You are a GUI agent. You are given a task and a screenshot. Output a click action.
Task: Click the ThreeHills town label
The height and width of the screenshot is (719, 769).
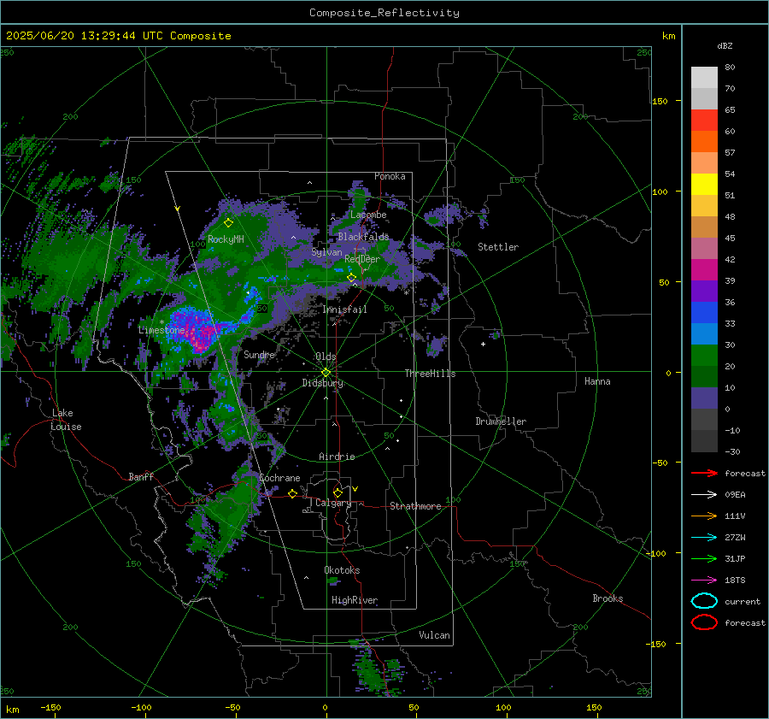coord(430,374)
